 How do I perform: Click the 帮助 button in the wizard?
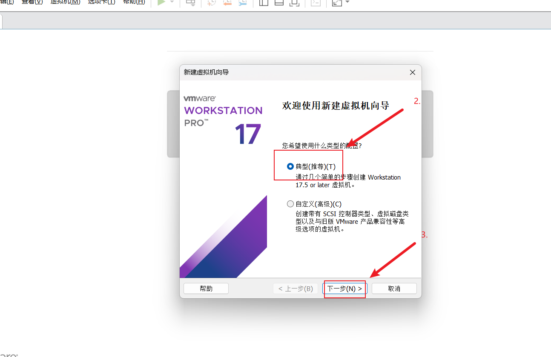point(206,288)
